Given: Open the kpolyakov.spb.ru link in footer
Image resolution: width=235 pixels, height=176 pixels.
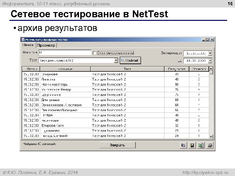Looking at the screenshot, I should coord(205,172).
